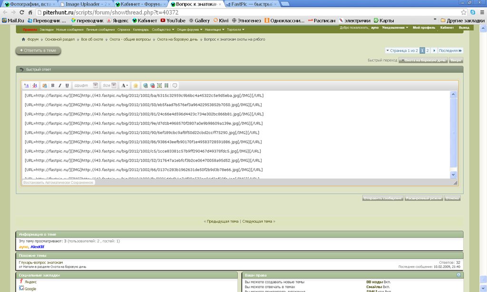Open Личные сообщения in navbar
This screenshot has width=487, height=292.
tap(100, 29)
